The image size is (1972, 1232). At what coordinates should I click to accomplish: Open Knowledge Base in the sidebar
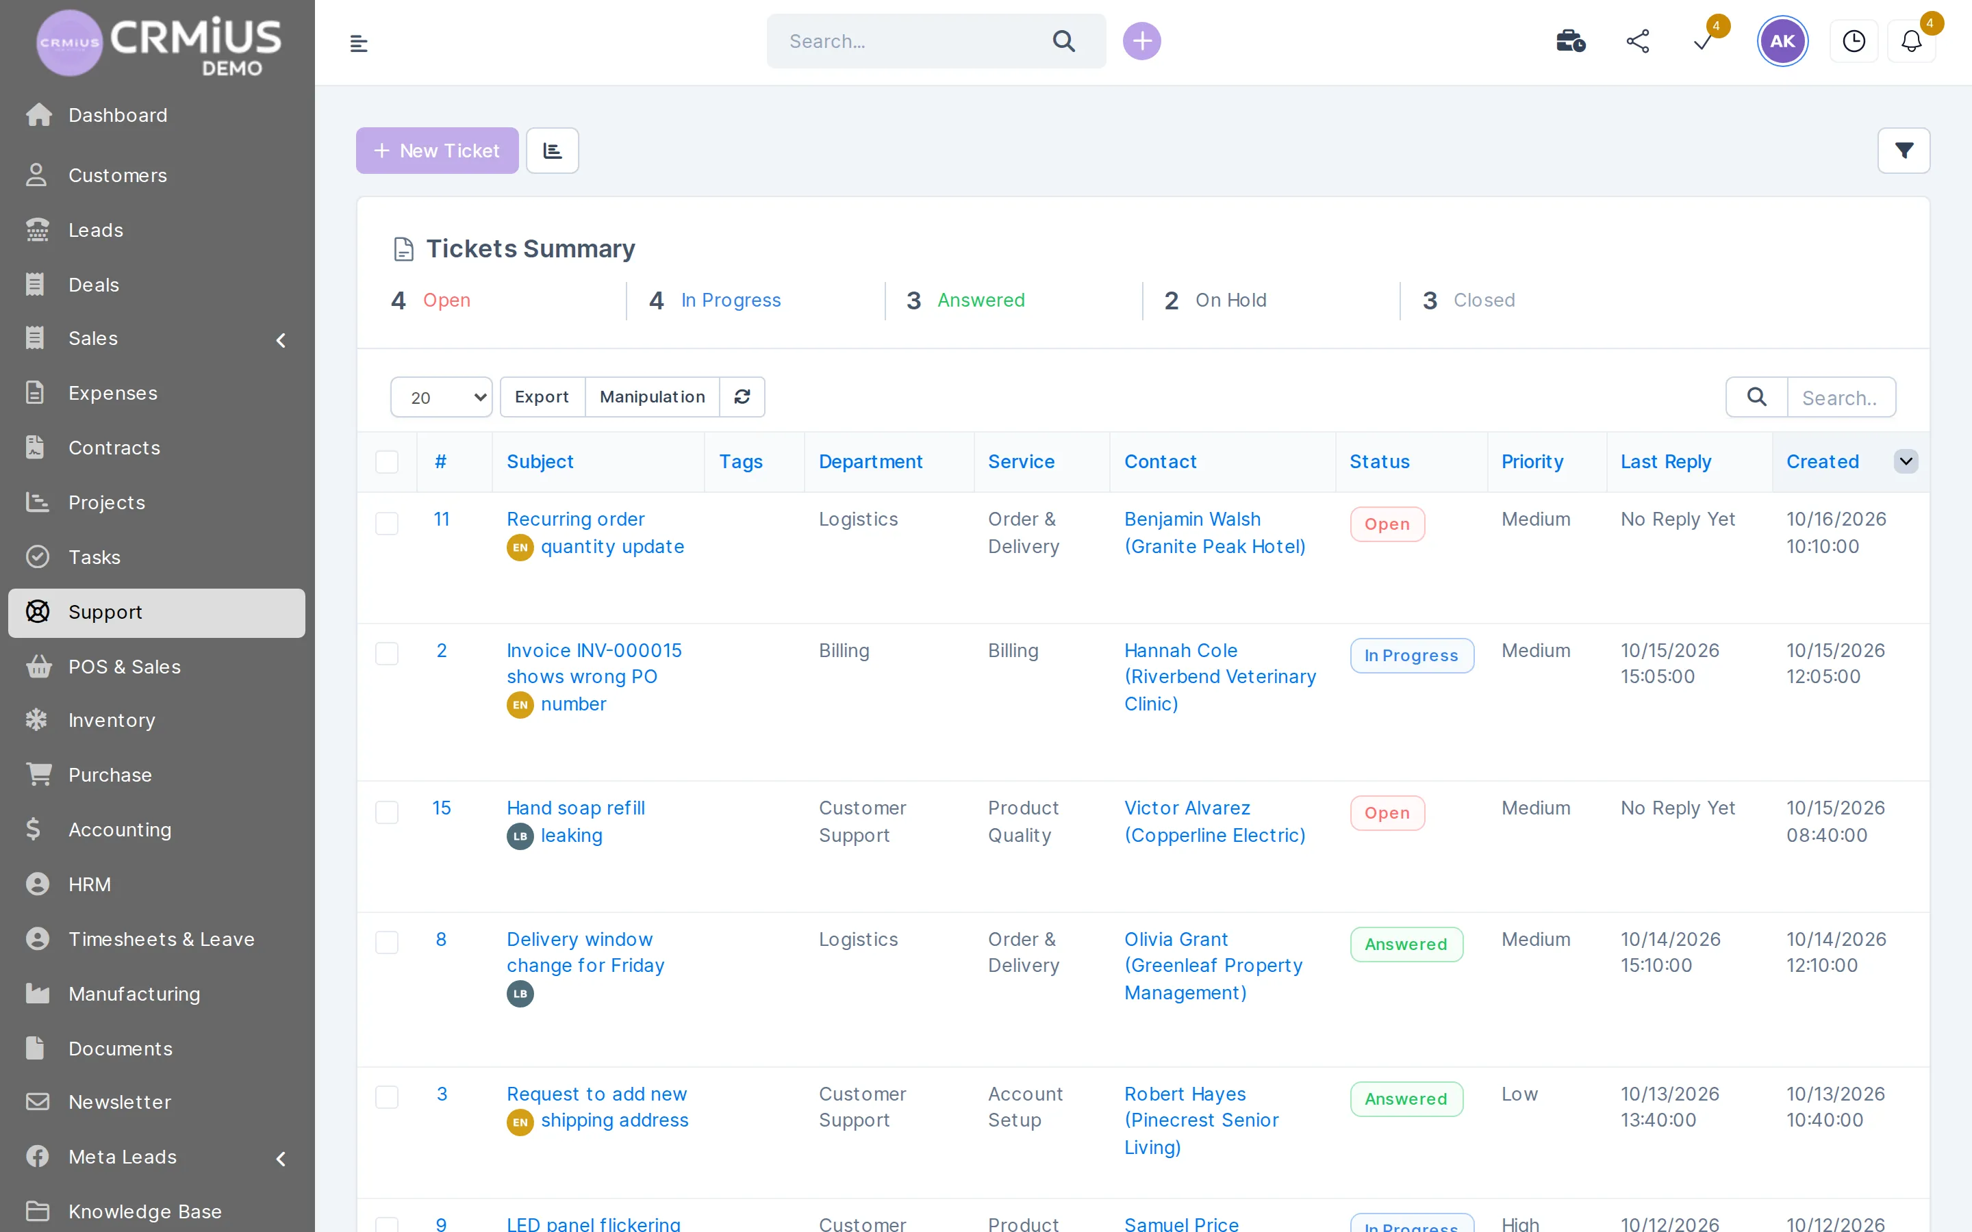pos(156,1211)
